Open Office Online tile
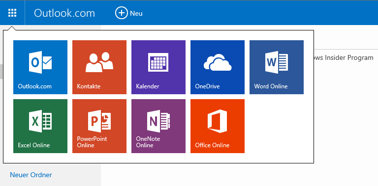The height and width of the screenshot is (186, 378). (x=218, y=126)
